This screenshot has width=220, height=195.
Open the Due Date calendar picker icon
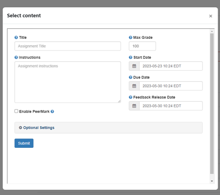(134, 86)
